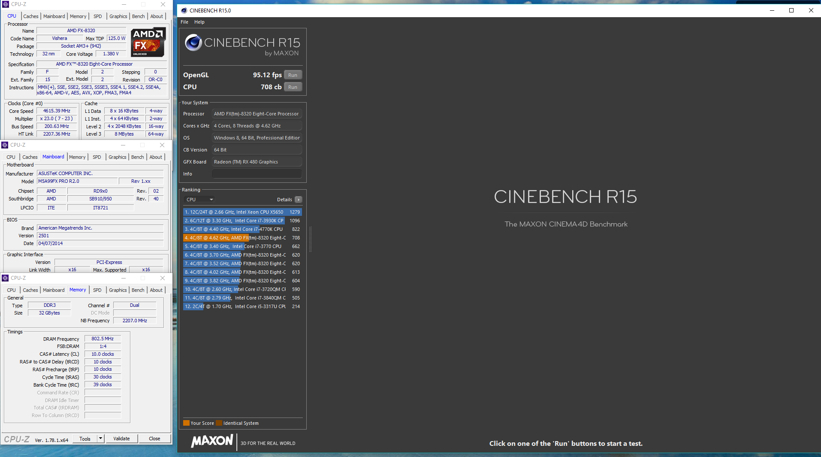The height and width of the screenshot is (457, 821).
Task: Open Bench tab in Memory CPU-Z window
Action: (x=138, y=290)
